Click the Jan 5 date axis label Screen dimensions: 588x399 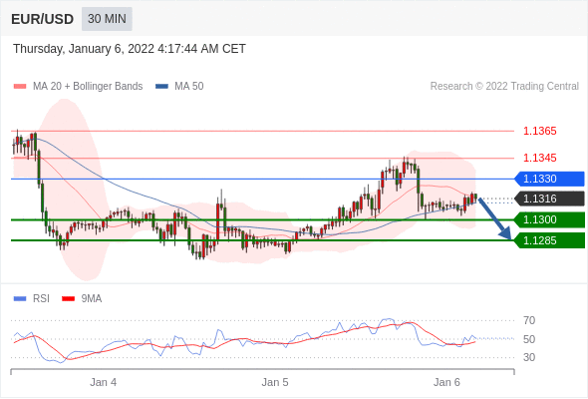click(x=275, y=382)
